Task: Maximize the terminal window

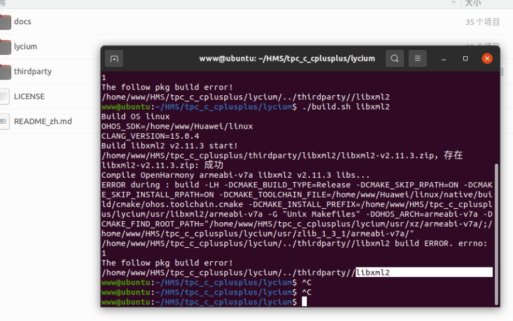Action: [465, 59]
